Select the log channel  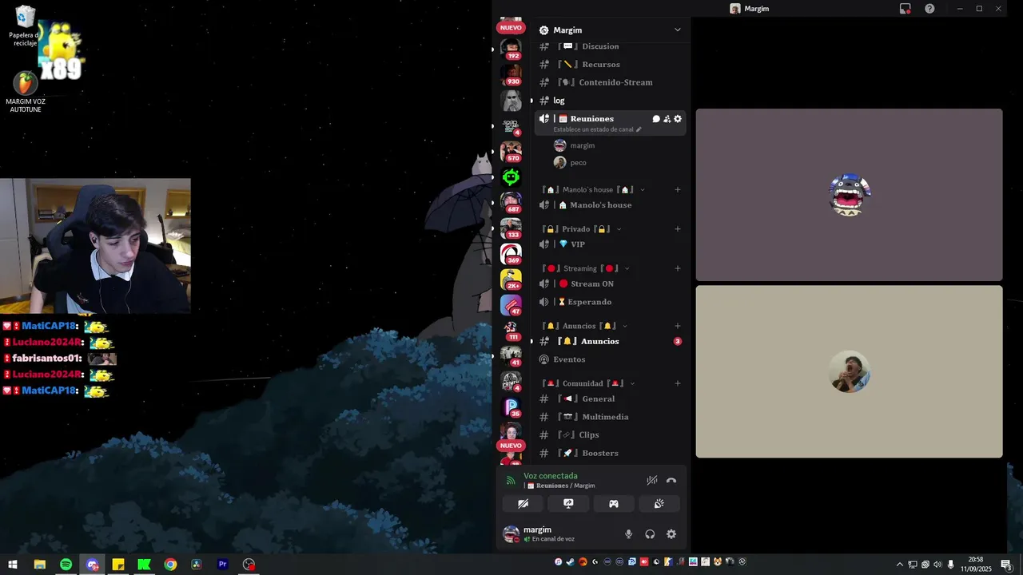611,101
